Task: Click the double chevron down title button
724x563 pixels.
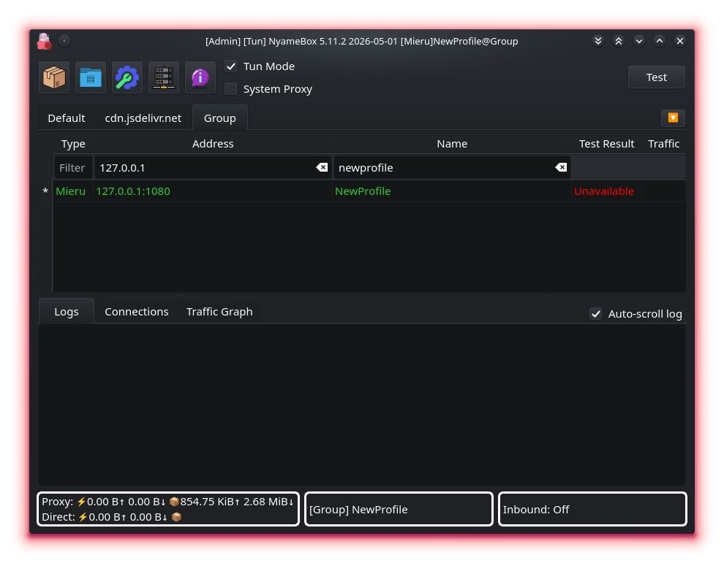Action: (598, 41)
